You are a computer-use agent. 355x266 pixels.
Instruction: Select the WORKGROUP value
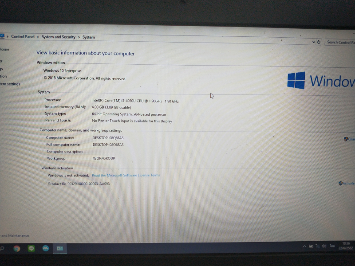[104, 158]
